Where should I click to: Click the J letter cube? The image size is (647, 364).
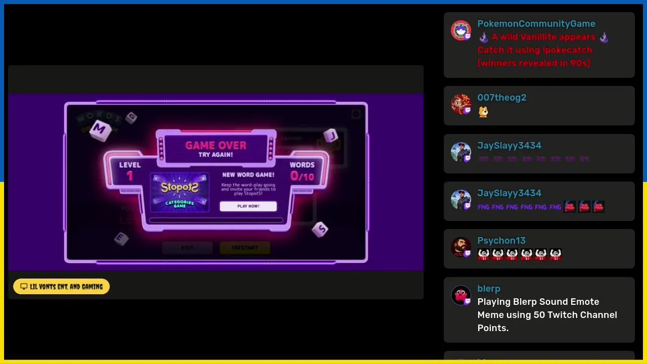point(331,135)
